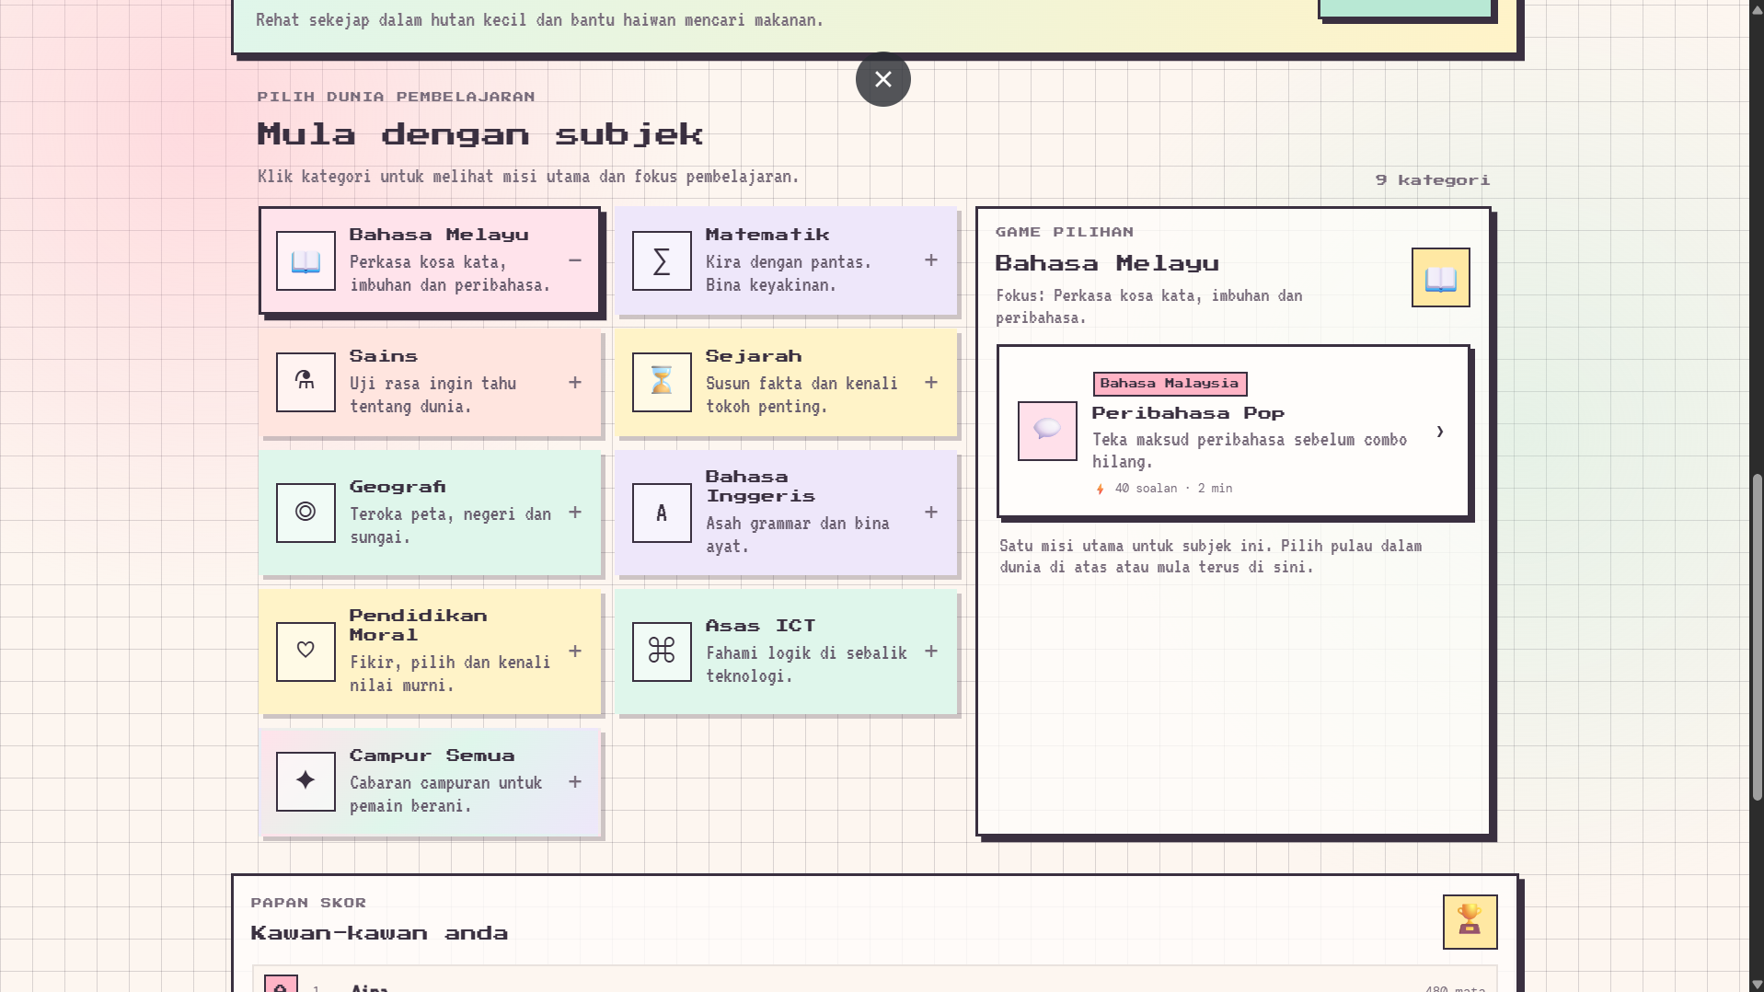Expand the Matematik category plus sign
Viewport: 1764px width, 992px height.
pyautogui.click(x=931, y=261)
